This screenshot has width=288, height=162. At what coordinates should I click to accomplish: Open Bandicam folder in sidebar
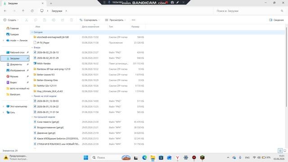pos(15,94)
